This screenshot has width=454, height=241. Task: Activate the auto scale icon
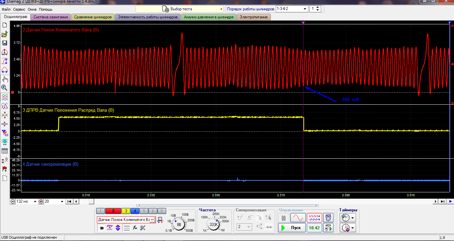click(5, 52)
